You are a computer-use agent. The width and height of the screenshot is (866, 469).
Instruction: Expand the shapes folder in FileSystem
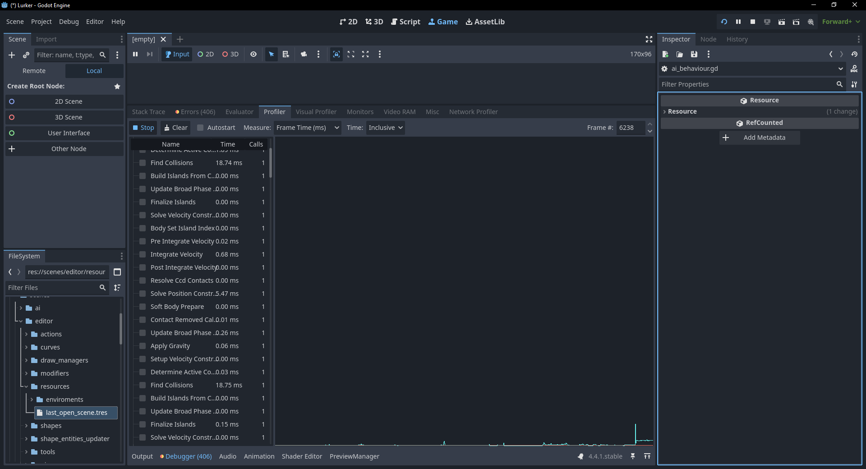coord(26,426)
